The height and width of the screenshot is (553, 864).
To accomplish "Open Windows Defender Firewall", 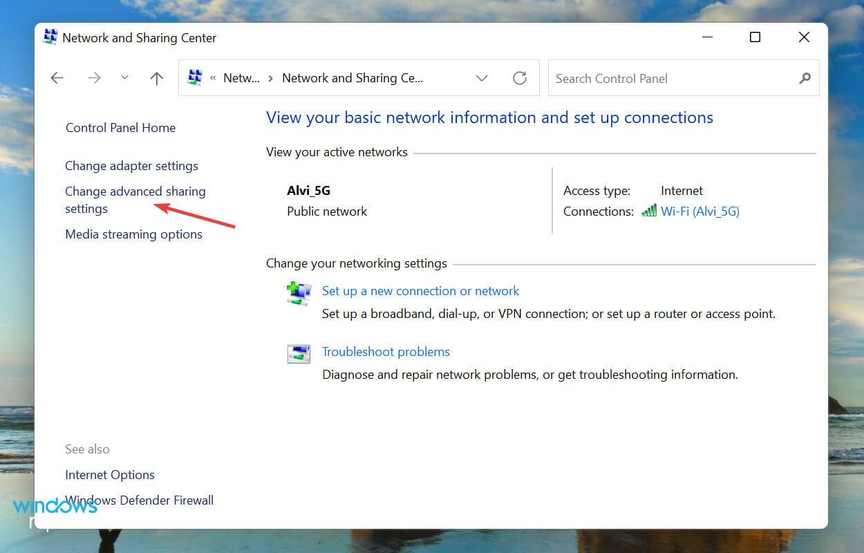I will 139,500.
